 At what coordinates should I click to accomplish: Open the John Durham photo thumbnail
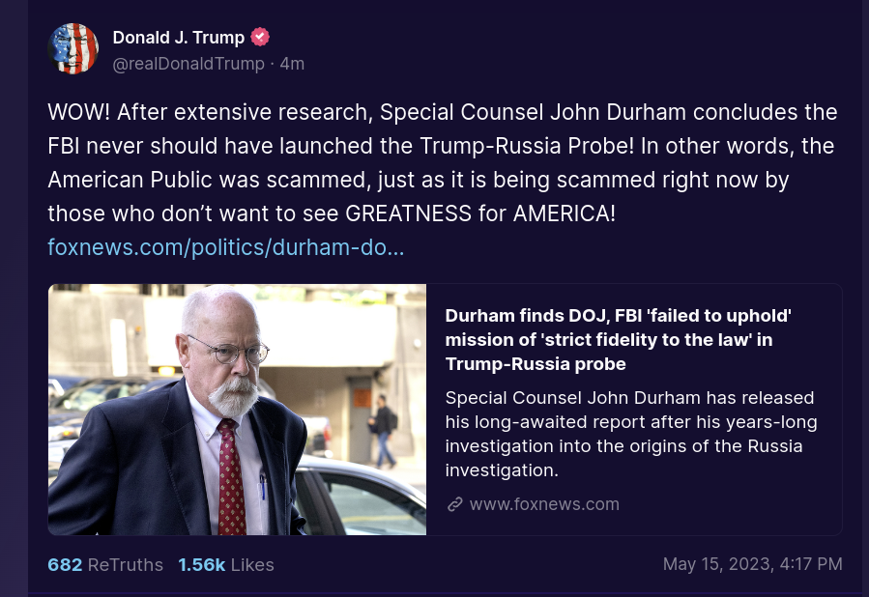tap(237, 410)
